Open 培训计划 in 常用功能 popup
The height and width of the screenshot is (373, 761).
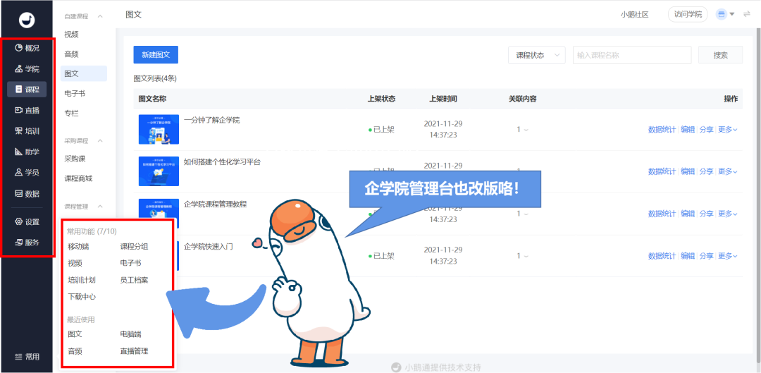pyautogui.click(x=82, y=280)
